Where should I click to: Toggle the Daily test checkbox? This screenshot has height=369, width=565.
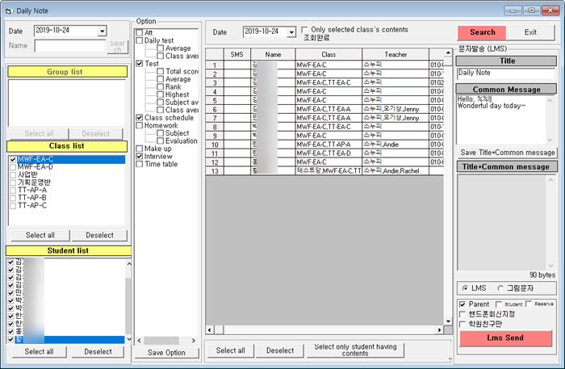coord(140,40)
